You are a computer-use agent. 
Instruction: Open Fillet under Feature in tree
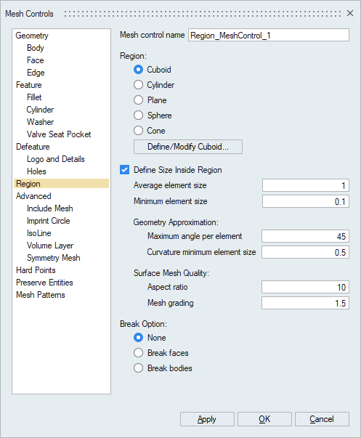coord(34,97)
